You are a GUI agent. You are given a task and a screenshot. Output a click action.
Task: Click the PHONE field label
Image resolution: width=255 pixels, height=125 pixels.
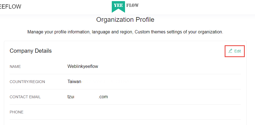pos(17,112)
